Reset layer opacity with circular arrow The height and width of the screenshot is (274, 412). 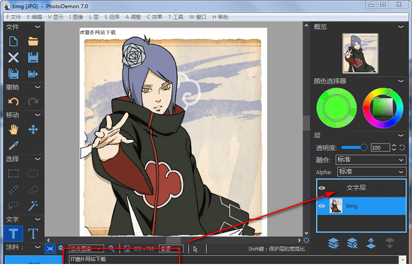tap(402, 148)
